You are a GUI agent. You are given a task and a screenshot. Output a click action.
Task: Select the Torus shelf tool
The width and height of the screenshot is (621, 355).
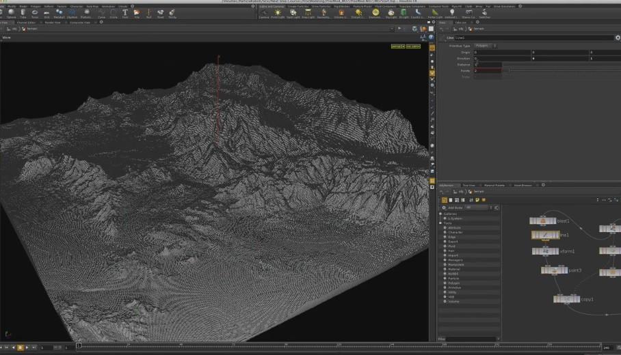coord(35,14)
